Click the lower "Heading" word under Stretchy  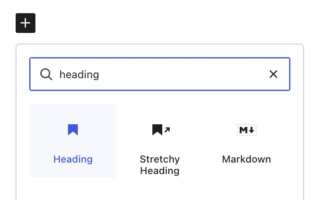coord(160,170)
